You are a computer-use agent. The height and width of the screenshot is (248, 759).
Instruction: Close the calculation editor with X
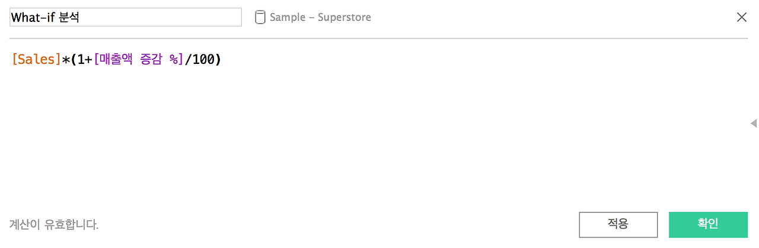pyautogui.click(x=741, y=17)
